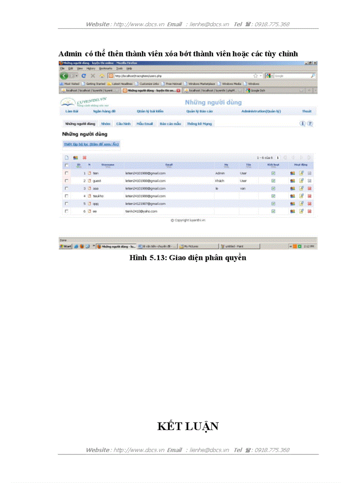Expand the Quản lý bài kiểm menu
351x483 pixels.
tap(150, 111)
